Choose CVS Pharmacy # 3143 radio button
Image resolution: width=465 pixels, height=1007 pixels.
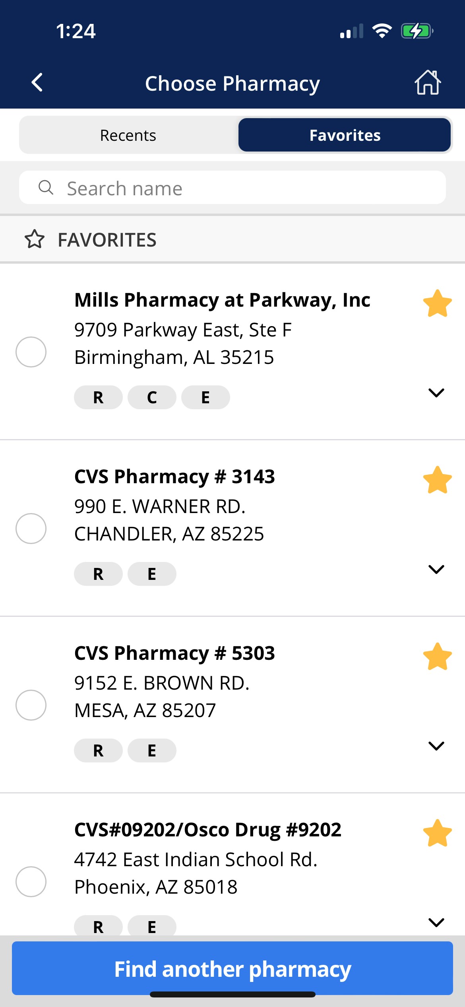tap(31, 529)
